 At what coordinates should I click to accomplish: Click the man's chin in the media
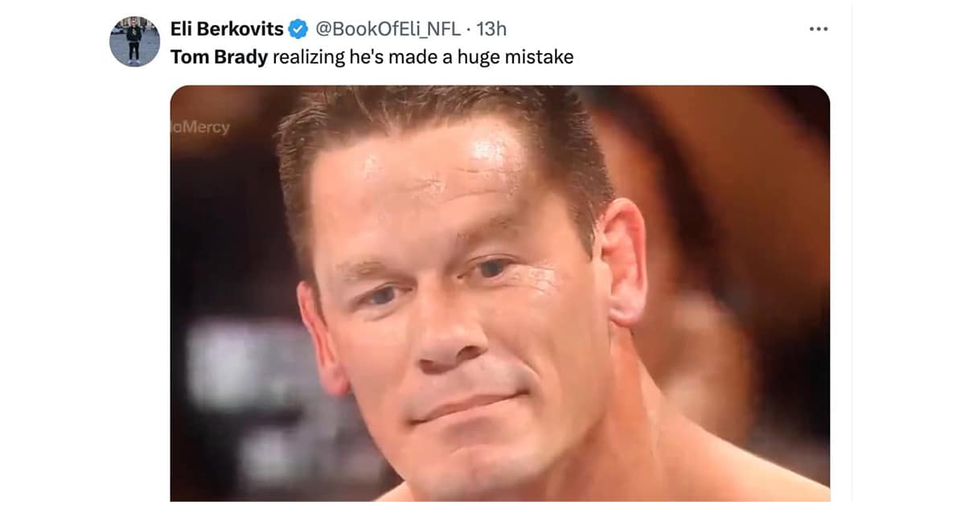474,458
